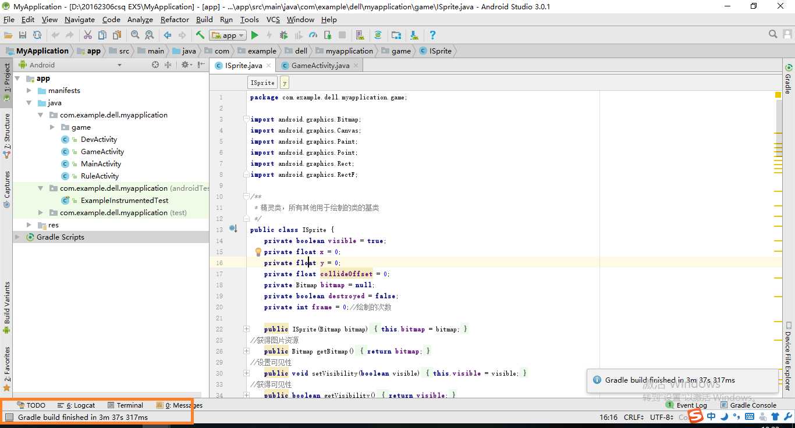Screen dimensions: 795x428
Task: Click the Make Project hammer icon
Action: click(200, 35)
